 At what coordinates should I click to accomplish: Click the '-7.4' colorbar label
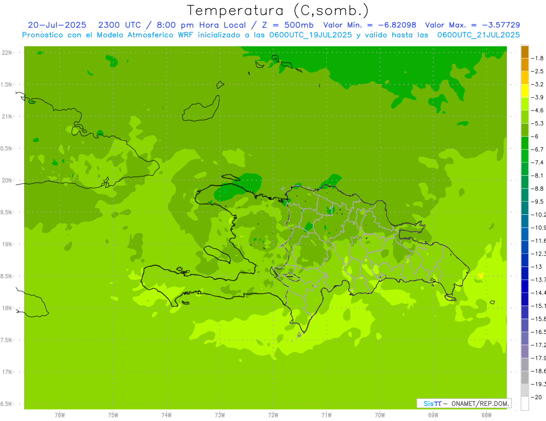pos(538,163)
